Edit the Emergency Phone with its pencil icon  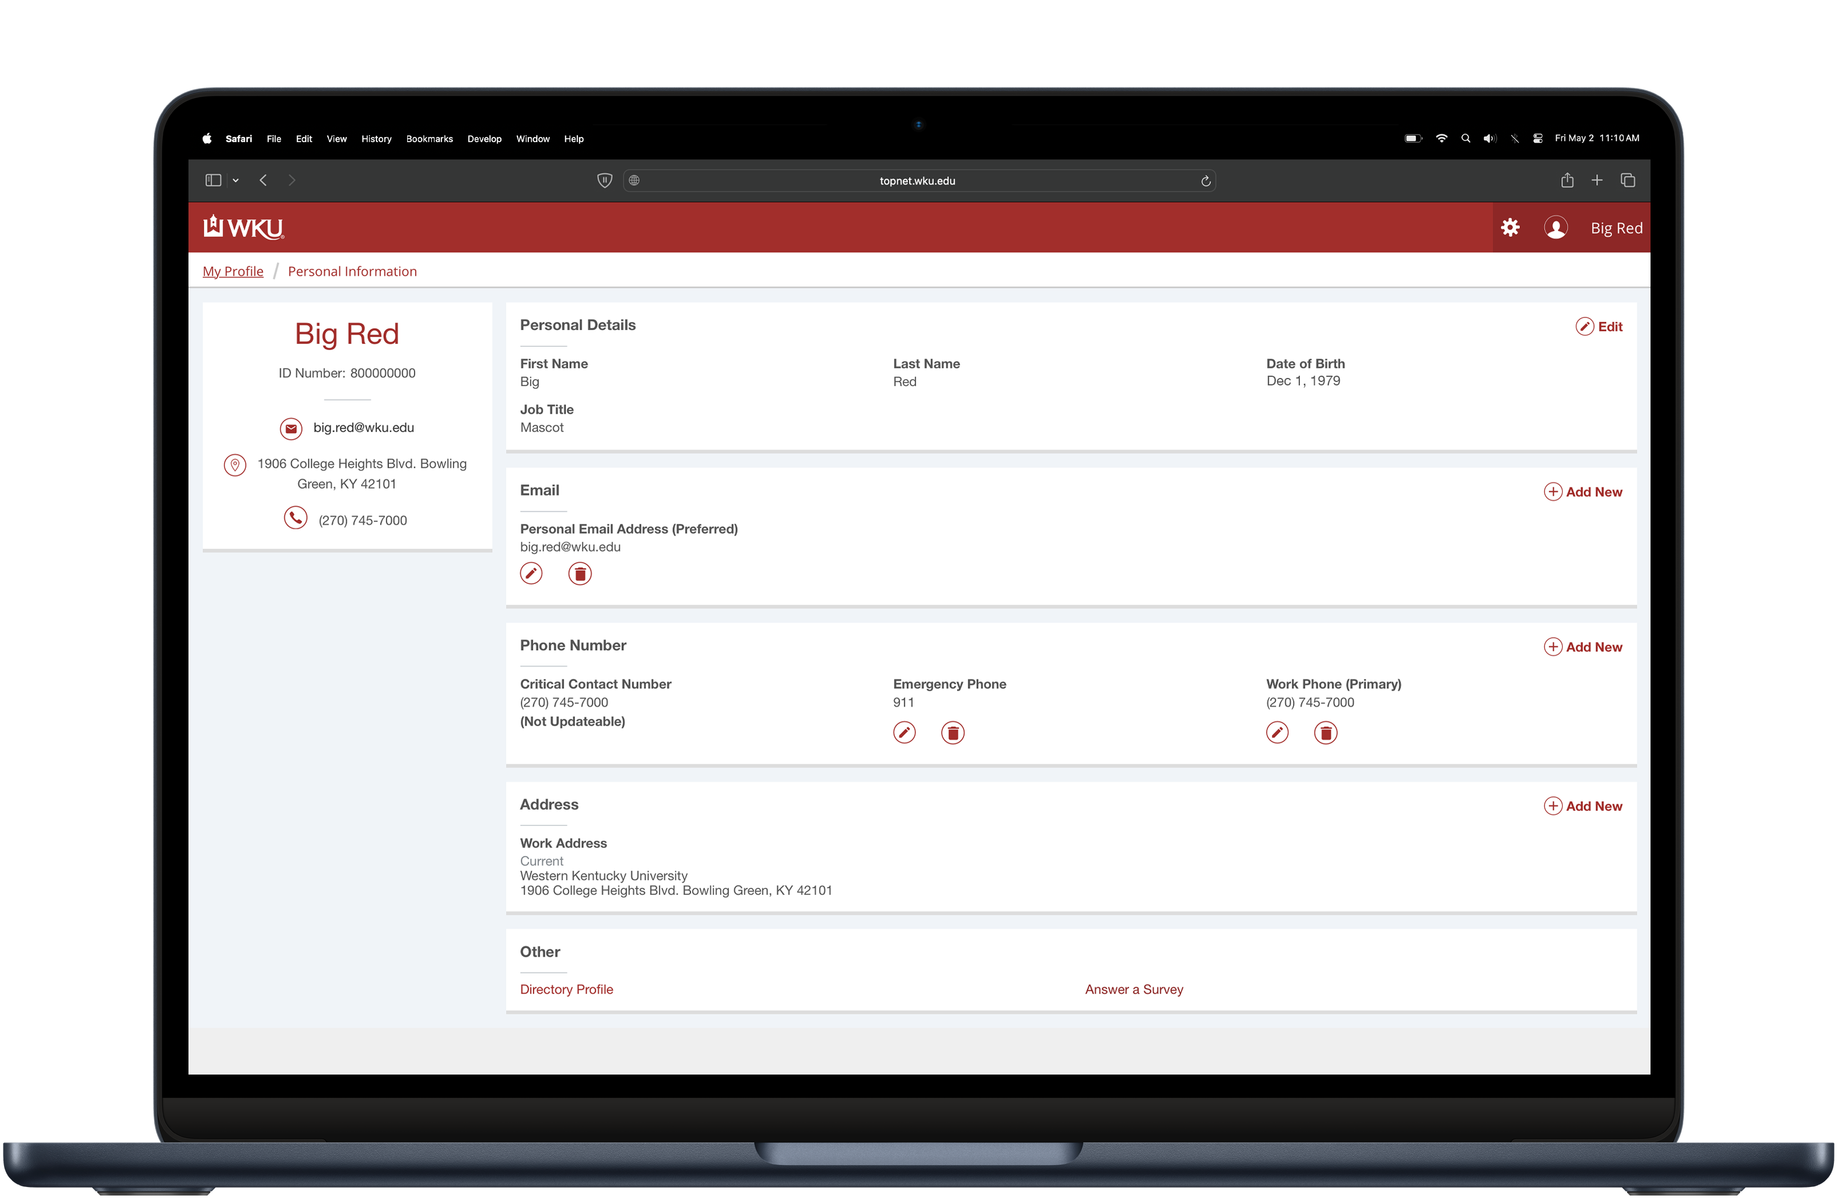[x=905, y=733]
